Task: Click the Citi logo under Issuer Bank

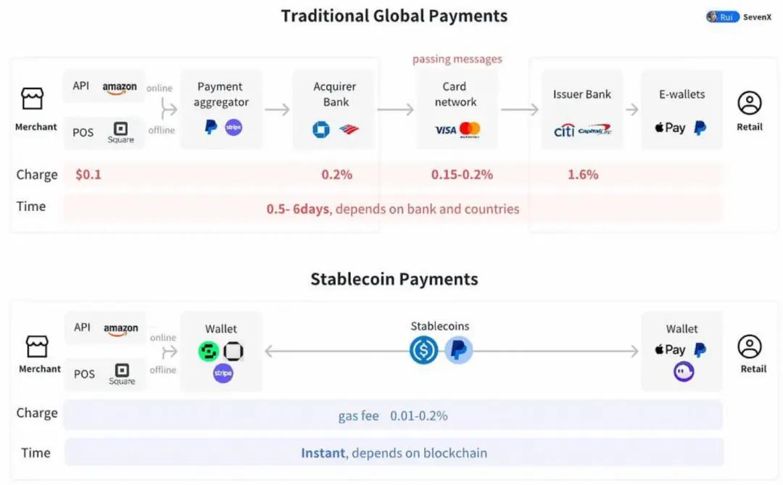Action: (x=564, y=130)
